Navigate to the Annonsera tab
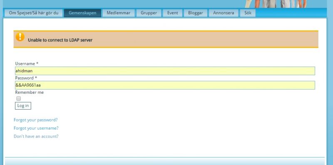The height and width of the screenshot is (165, 333). tap(224, 13)
